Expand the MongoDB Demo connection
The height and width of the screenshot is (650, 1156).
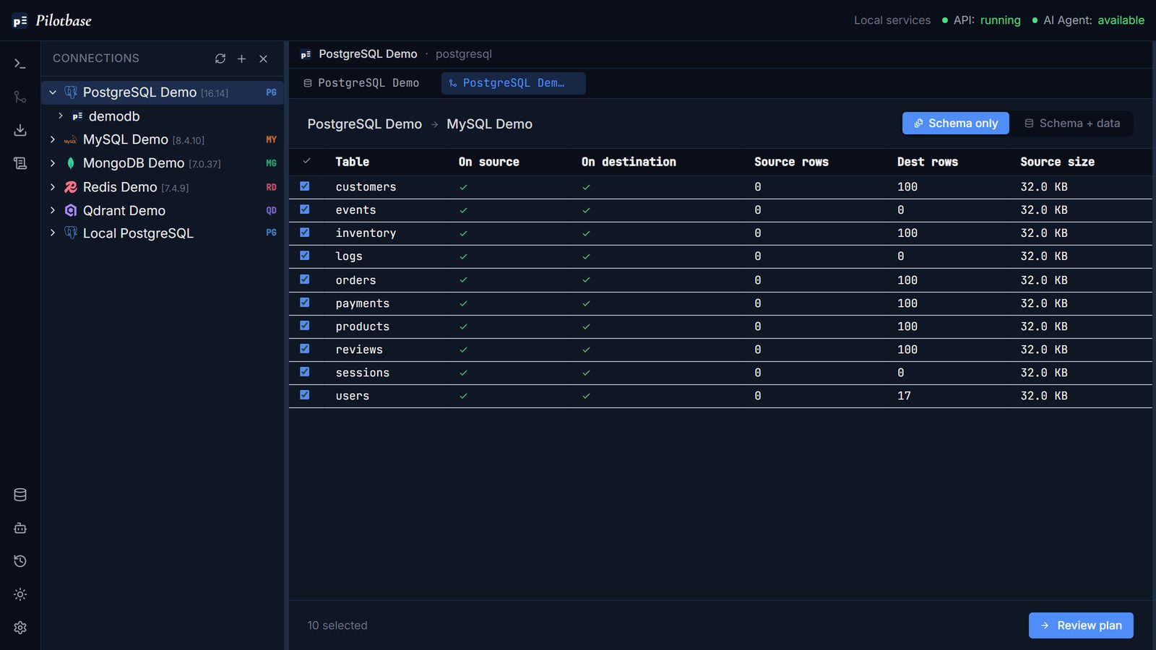tap(53, 163)
